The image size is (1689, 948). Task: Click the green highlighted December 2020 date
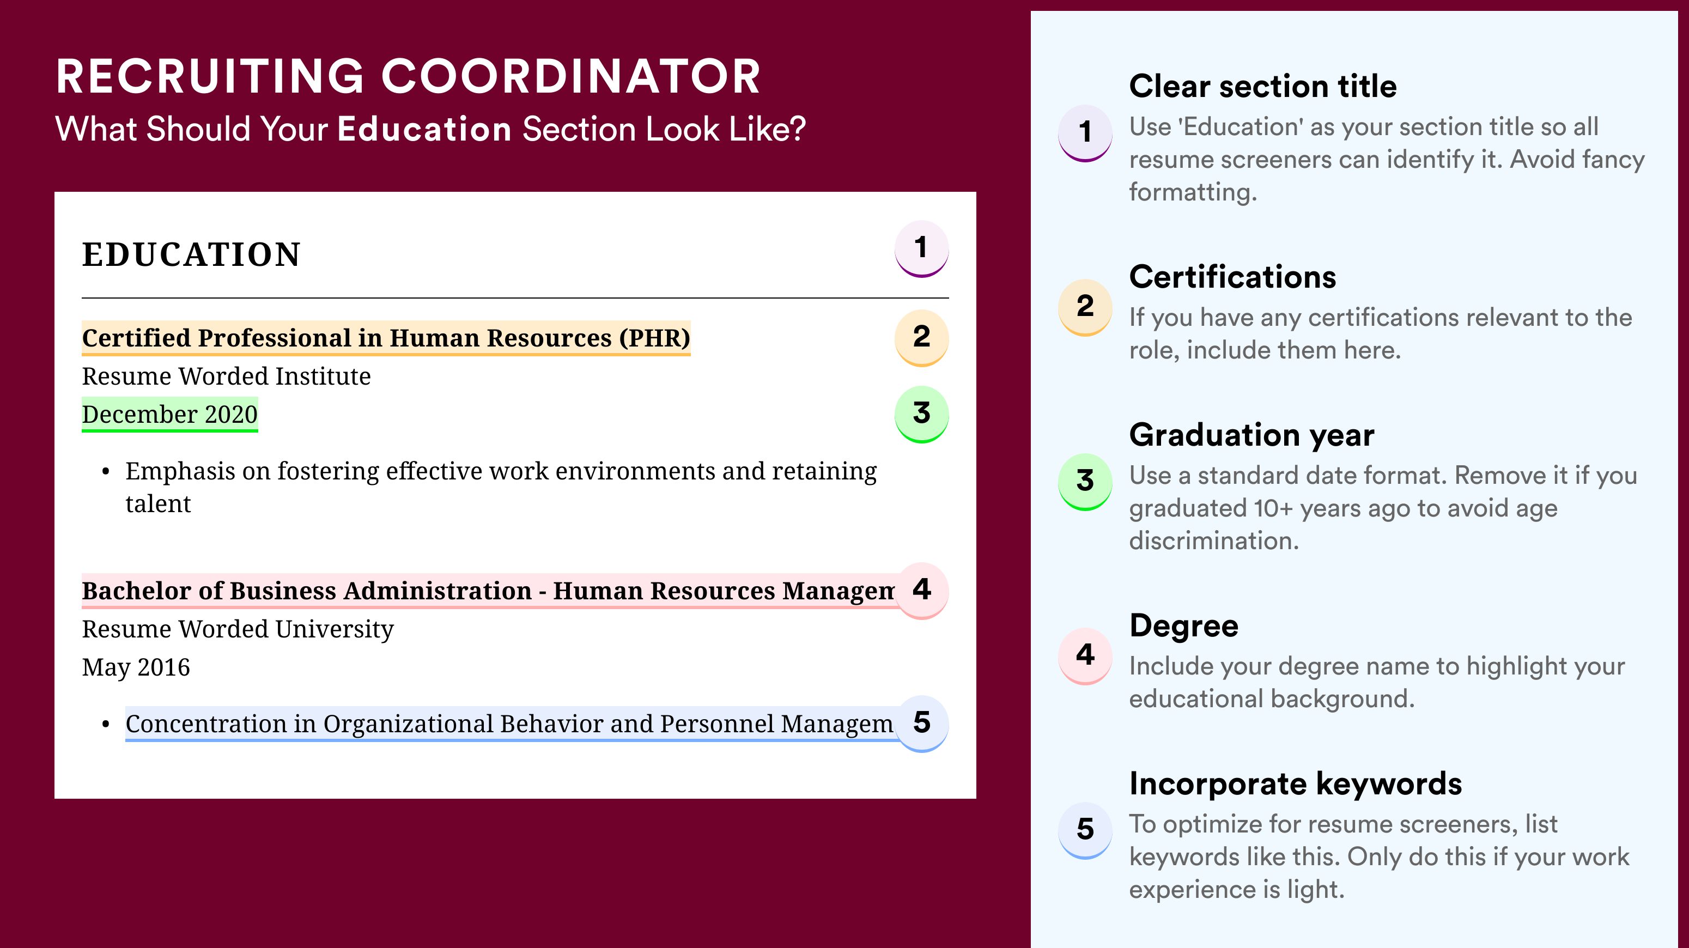[170, 414]
